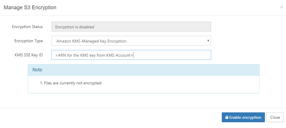Click the list number 1 in the Note
286x128 pixels.
coord(41,83)
